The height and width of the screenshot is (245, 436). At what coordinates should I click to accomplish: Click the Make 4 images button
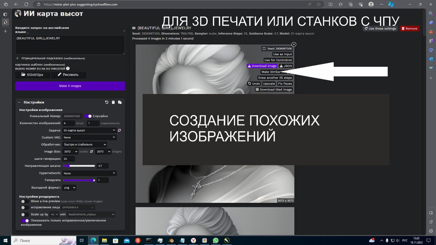point(70,86)
